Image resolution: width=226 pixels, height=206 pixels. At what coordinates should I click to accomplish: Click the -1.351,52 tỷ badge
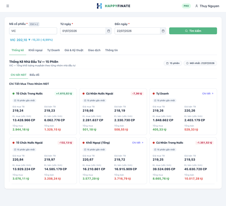[205, 143]
